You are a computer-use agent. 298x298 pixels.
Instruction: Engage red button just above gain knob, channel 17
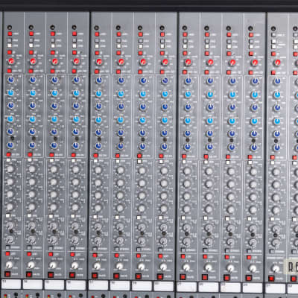point(97,53)
